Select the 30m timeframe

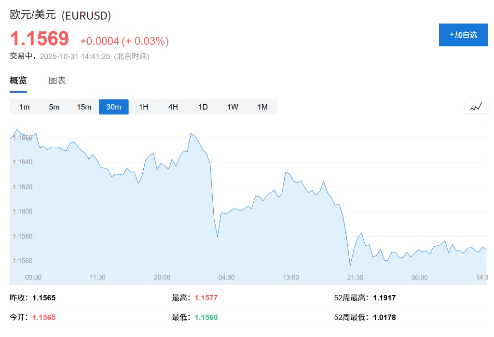(x=114, y=107)
